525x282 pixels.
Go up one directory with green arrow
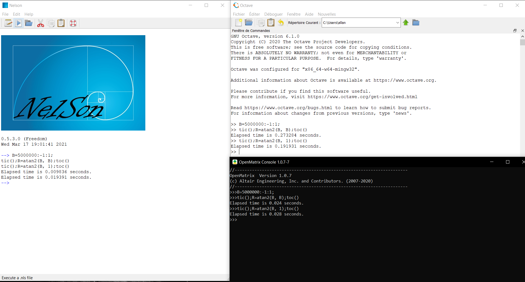406,23
